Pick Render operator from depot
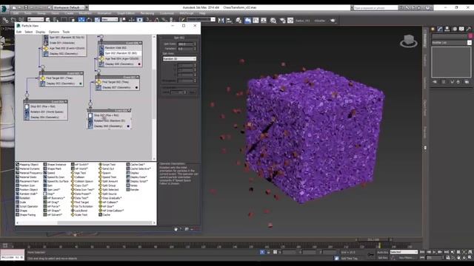Viewport: 474px width, 266px height. [x=133, y=190]
